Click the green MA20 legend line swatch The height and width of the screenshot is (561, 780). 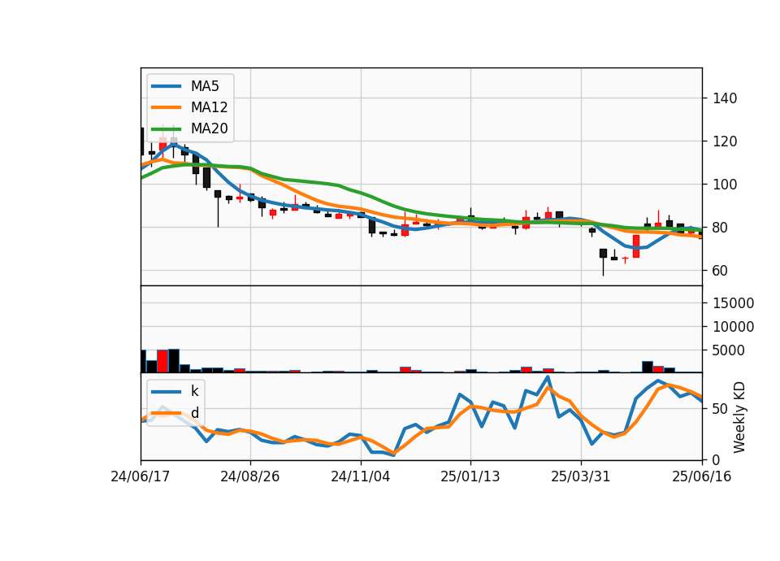tap(166, 129)
